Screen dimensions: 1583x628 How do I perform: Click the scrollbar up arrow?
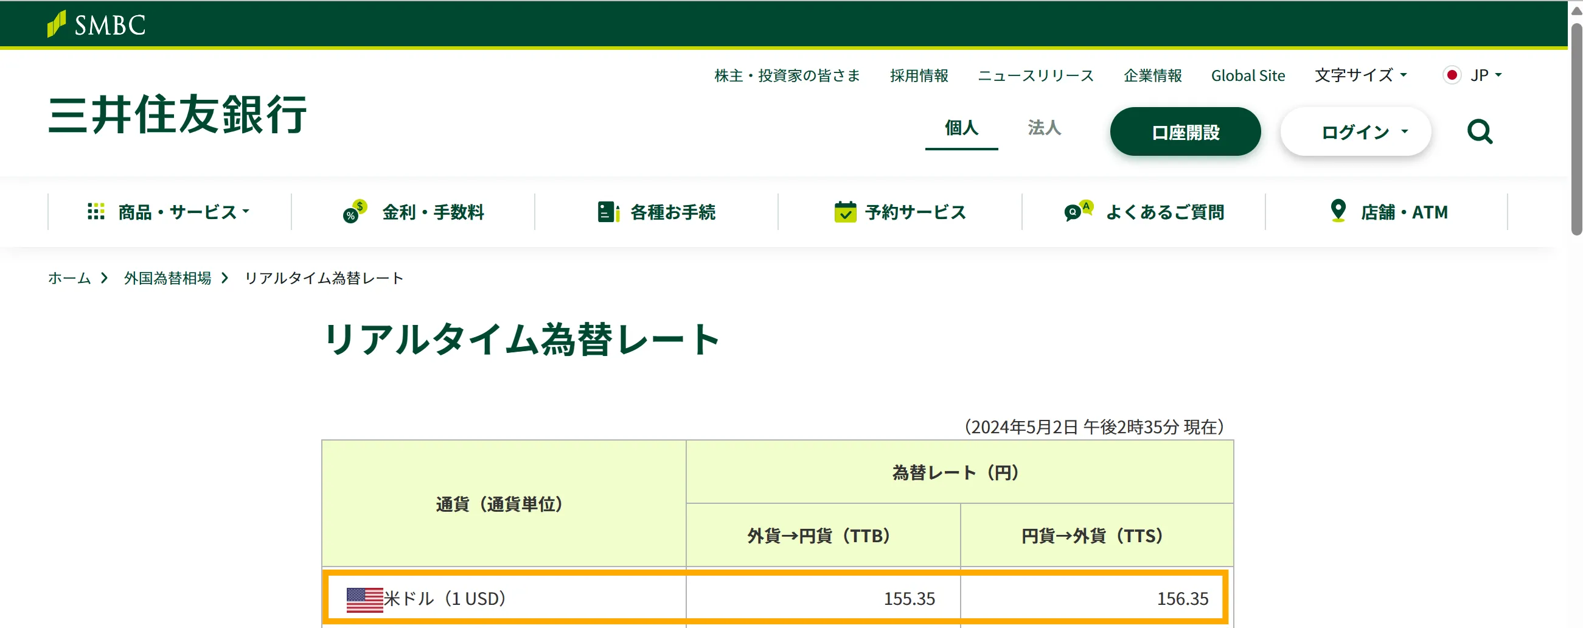1576,10
